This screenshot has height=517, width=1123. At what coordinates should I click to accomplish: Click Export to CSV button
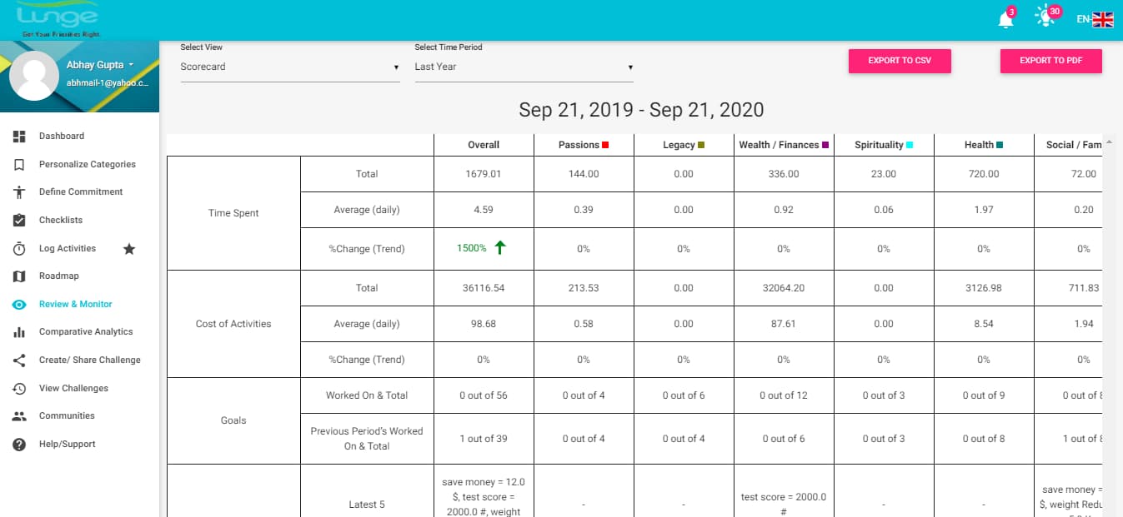click(x=900, y=61)
